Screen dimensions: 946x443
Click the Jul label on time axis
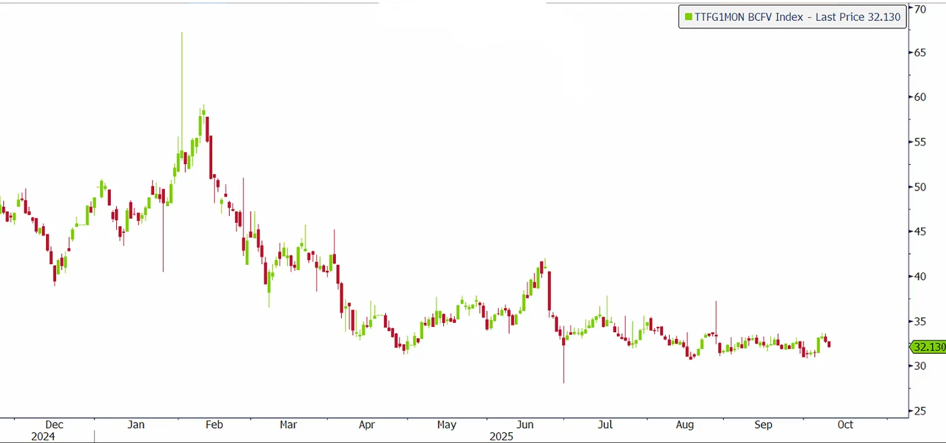tap(605, 425)
